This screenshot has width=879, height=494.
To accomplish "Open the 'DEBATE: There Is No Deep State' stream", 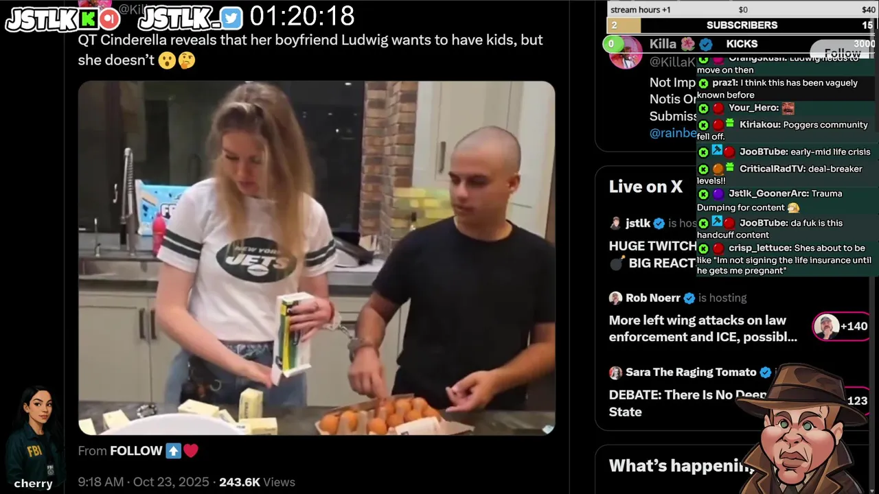I will [x=687, y=403].
